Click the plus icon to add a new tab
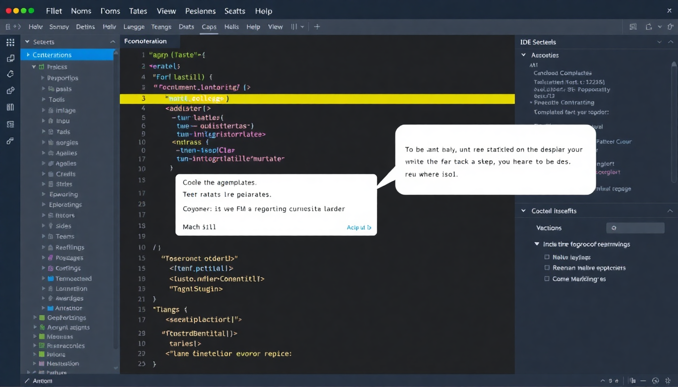 [317, 27]
